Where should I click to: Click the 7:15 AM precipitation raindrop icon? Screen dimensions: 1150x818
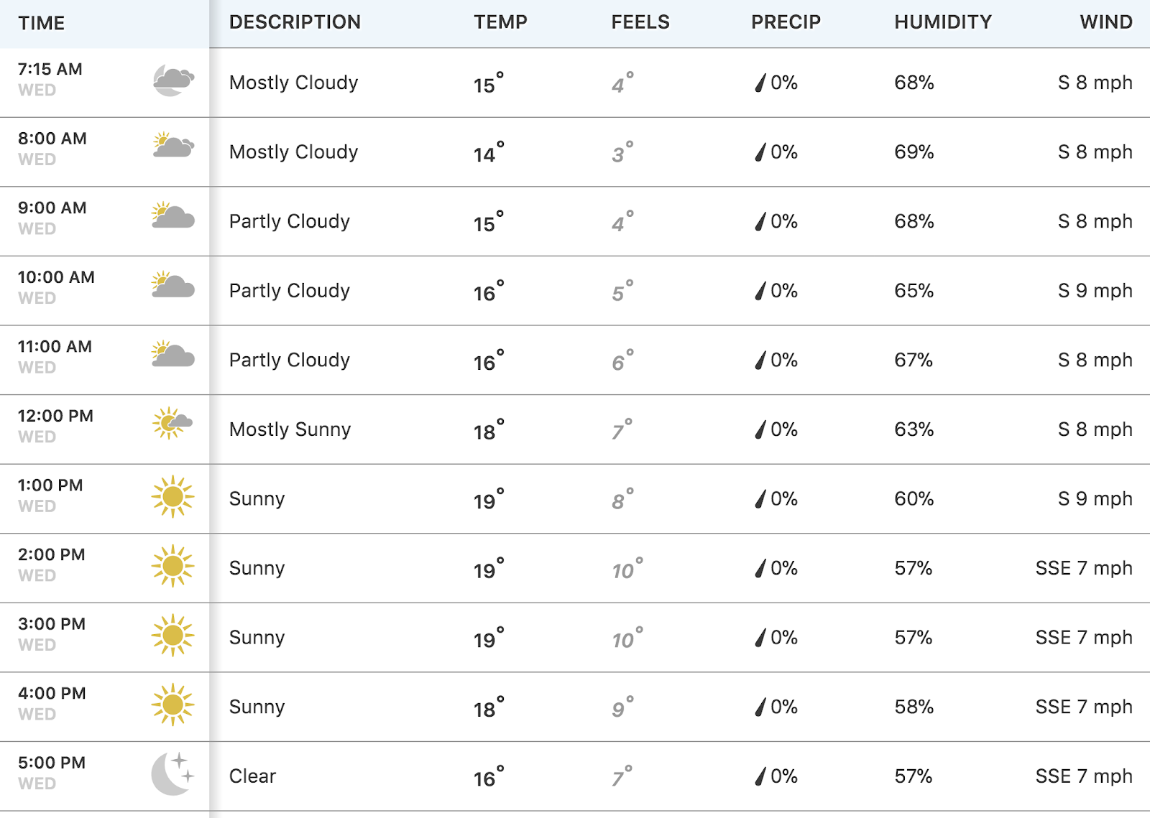760,83
